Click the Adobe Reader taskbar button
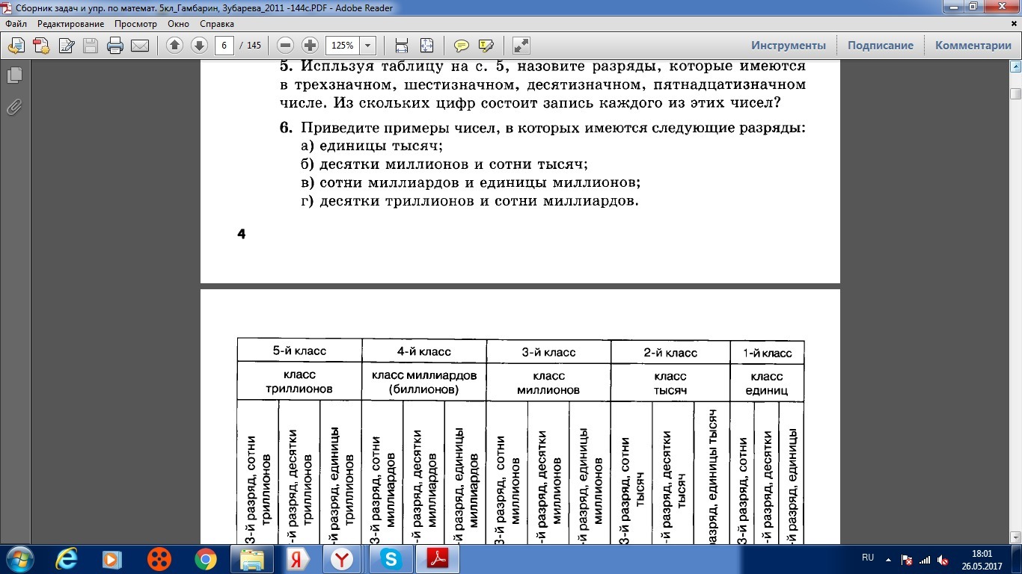The height and width of the screenshot is (574, 1022). click(x=436, y=559)
